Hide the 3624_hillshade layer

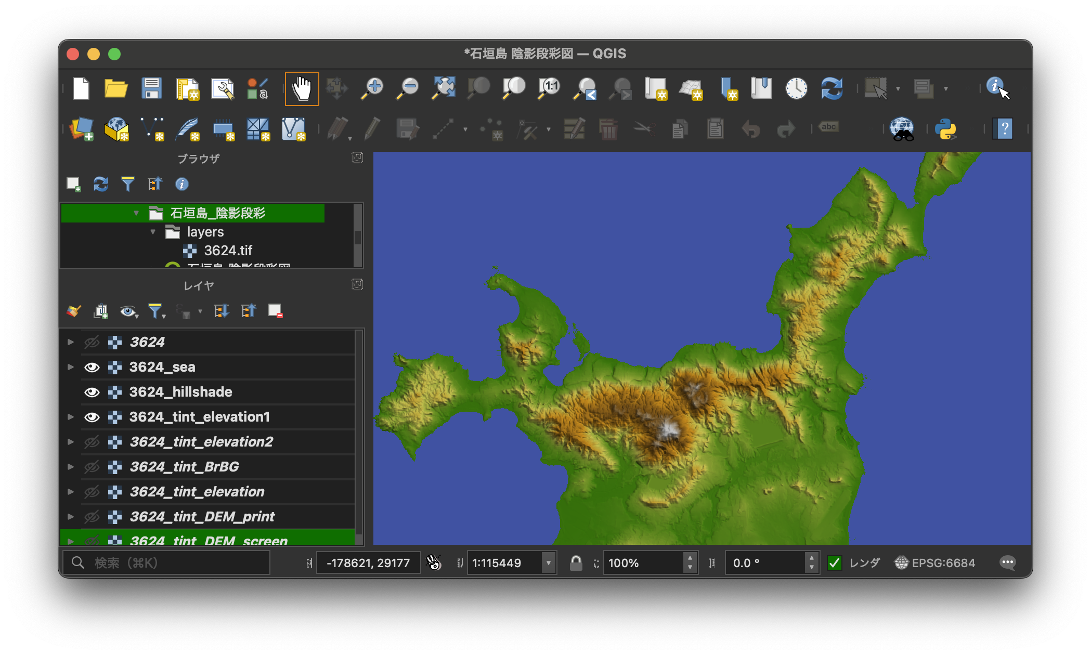[x=92, y=392]
